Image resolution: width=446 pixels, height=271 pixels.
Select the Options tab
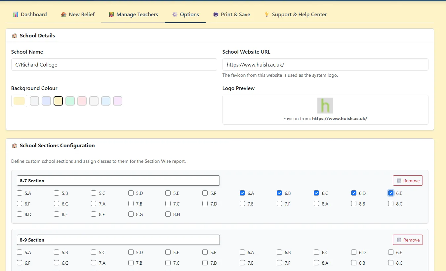(185, 15)
